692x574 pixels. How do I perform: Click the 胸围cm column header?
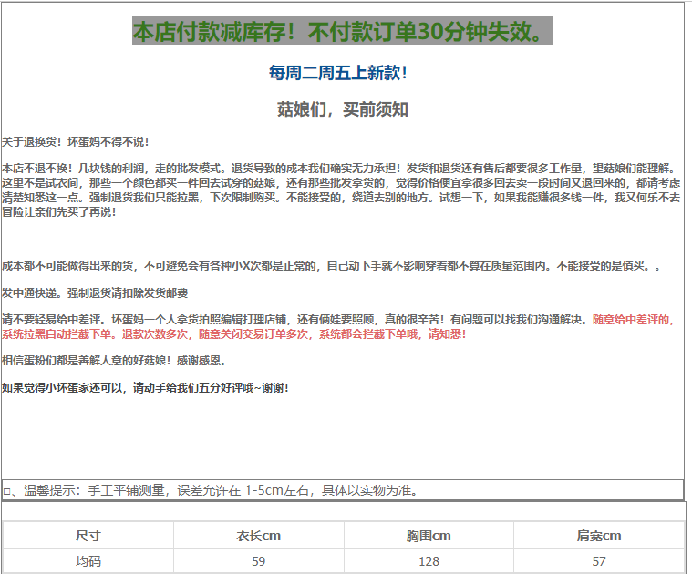429,536
